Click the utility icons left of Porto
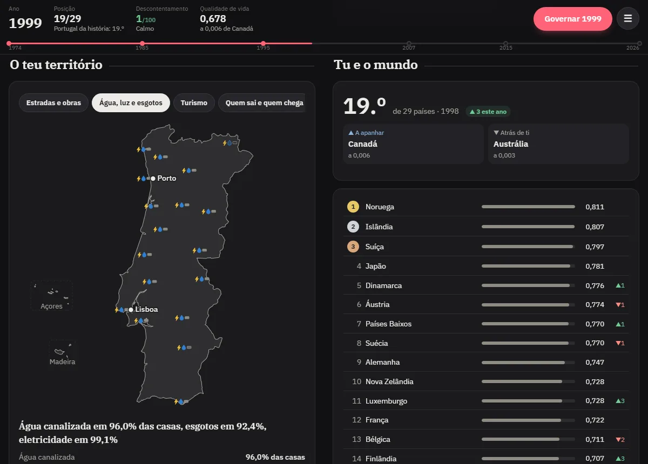This screenshot has height=464, width=648. pyautogui.click(x=143, y=178)
